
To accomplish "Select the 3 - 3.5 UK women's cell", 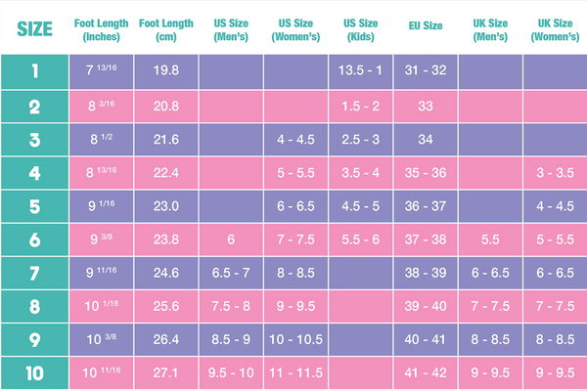I will [555, 173].
